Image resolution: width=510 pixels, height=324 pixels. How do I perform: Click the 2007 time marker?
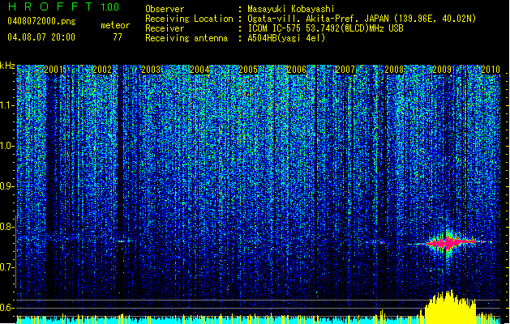345,70
